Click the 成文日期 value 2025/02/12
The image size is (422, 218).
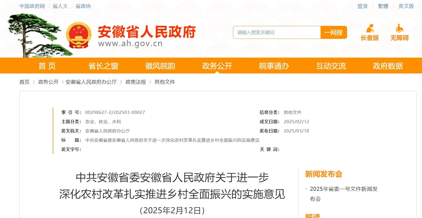pos(296,122)
